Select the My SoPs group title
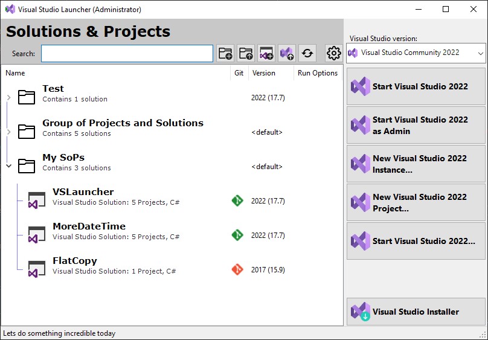 (63, 158)
